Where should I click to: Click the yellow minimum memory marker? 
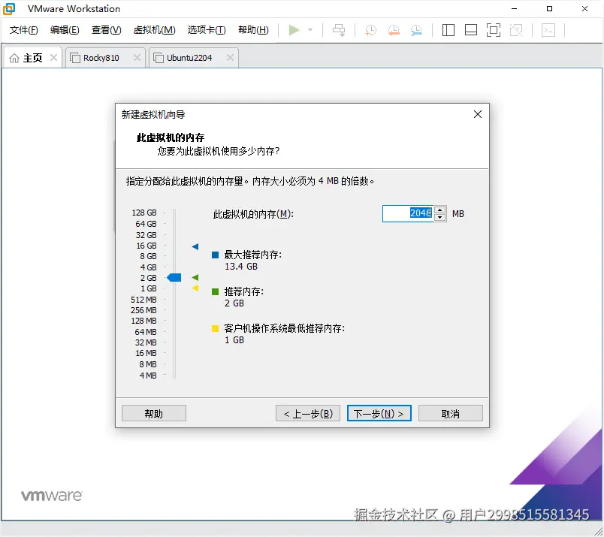coord(195,288)
